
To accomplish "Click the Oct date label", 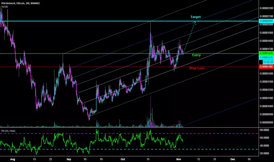I will point(123,159).
